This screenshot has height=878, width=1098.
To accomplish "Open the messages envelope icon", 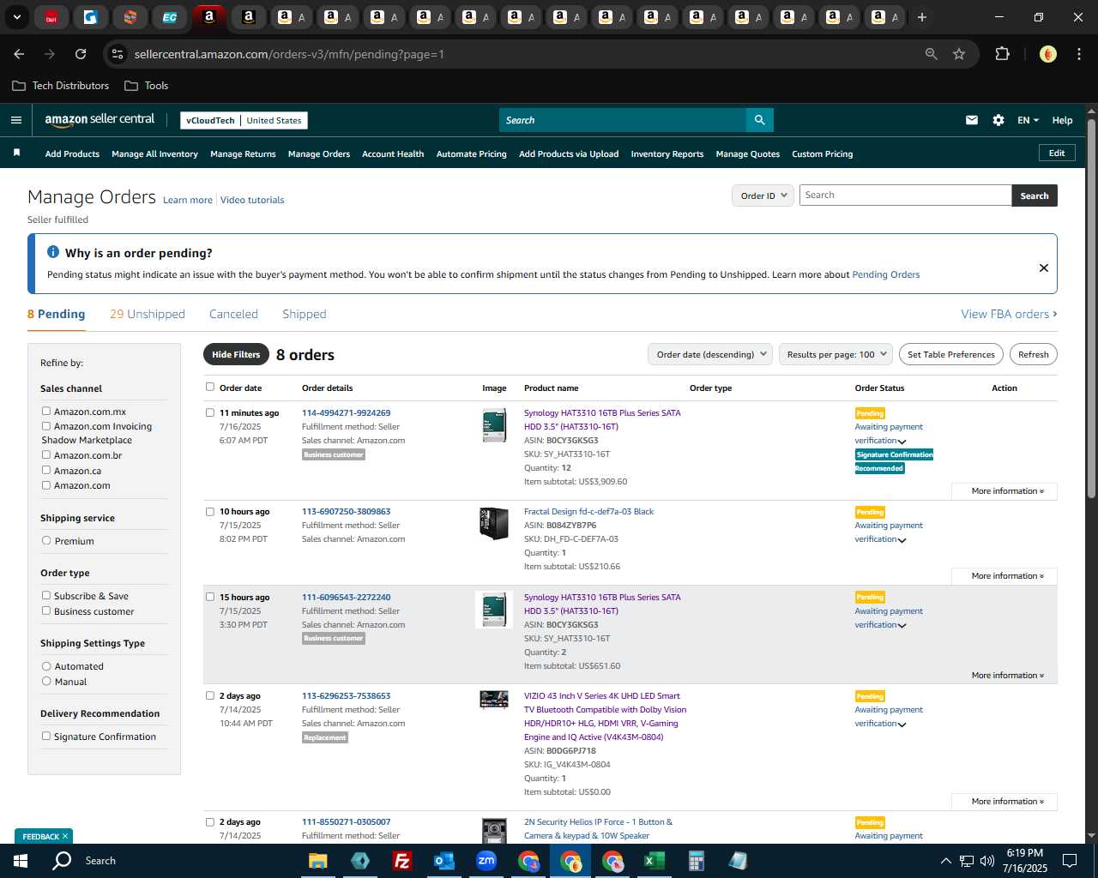I will [x=972, y=120].
